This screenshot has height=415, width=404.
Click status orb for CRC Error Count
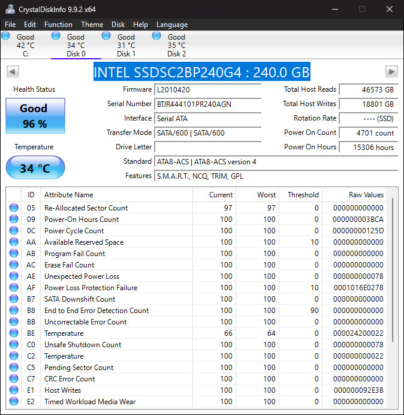coord(14,378)
